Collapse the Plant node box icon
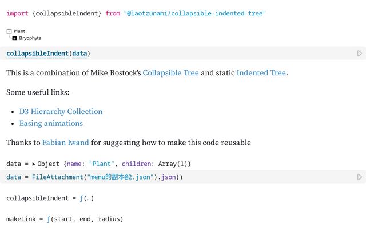Image resolution: width=366 pixels, height=228 pixels. pos(9,31)
